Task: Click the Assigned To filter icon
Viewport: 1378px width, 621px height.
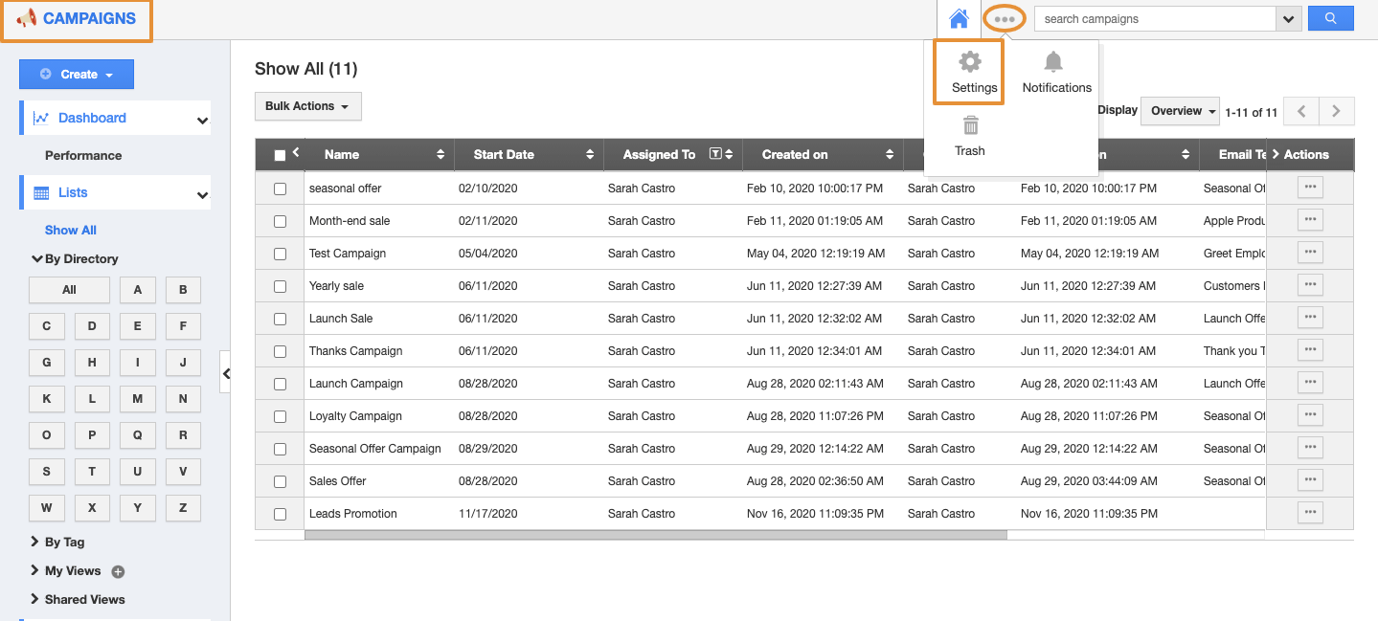Action: [x=714, y=154]
